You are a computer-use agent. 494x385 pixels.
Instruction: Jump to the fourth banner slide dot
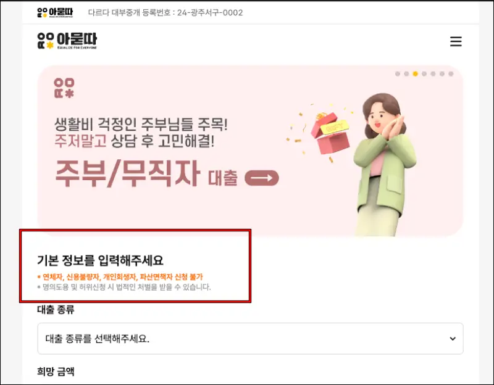(x=424, y=73)
